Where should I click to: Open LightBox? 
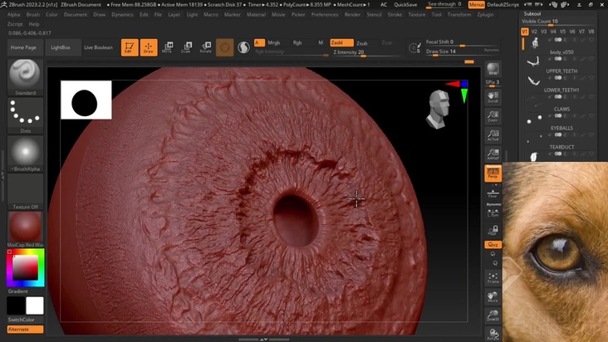[61, 47]
